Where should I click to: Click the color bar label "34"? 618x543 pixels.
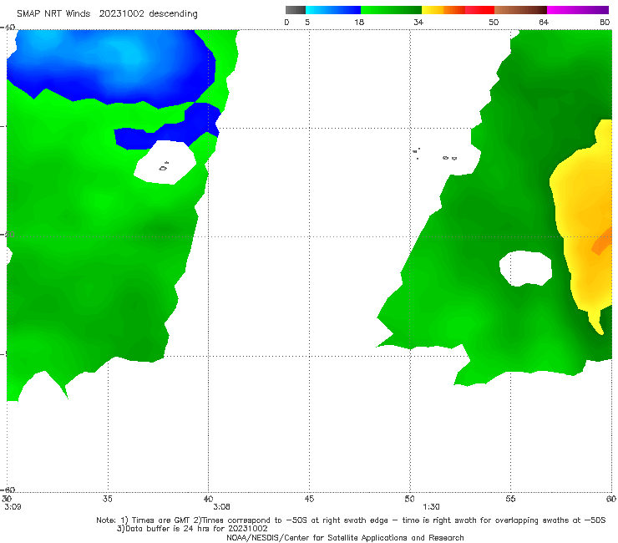pos(418,22)
